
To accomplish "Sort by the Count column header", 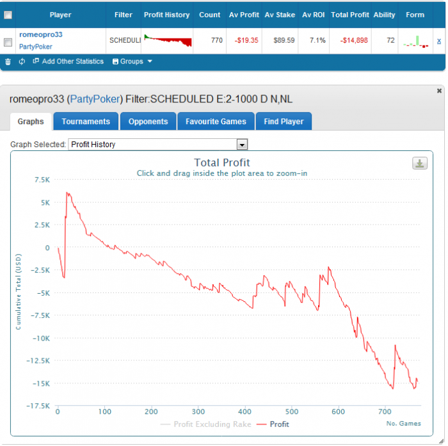I will (209, 15).
